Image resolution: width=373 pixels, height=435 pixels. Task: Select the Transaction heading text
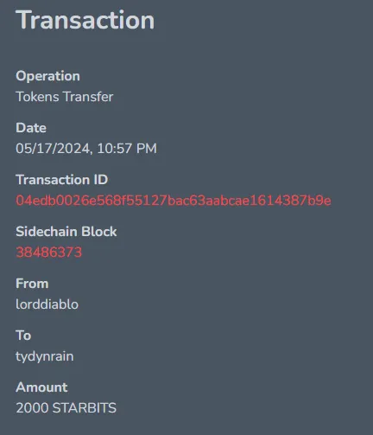pyautogui.click(x=85, y=20)
